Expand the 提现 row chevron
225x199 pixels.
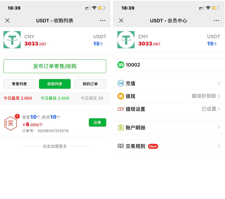219,96
